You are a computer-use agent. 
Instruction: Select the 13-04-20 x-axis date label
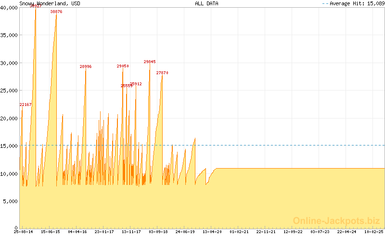tap(212, 232)
